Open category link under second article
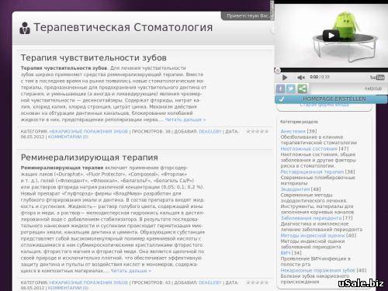The width and height of the screenshot is (388, 291). point(88,282)
